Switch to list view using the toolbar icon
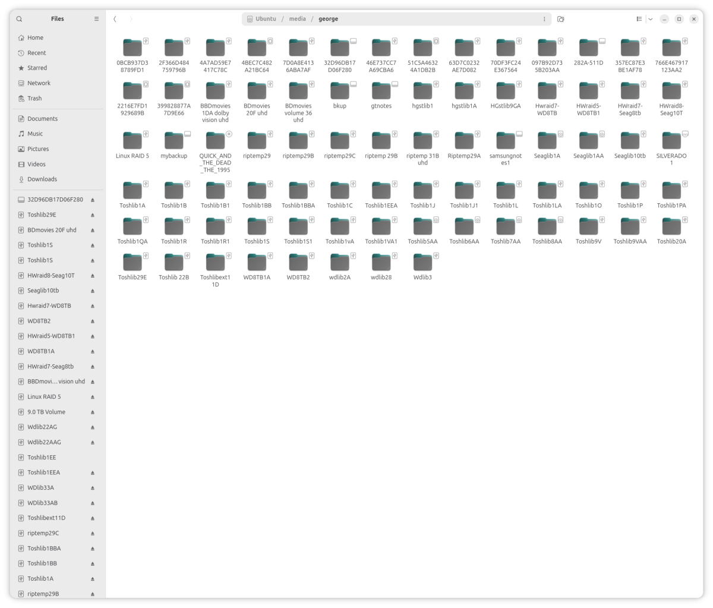Viewport: 713px width, 608px height. pyautogui.click(x=640, y=18)
